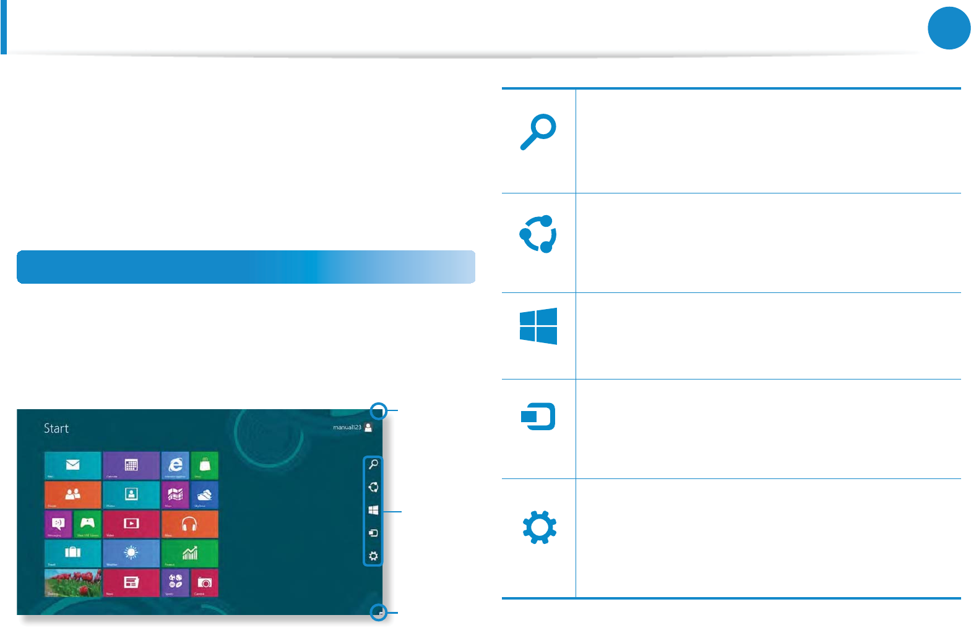Open the Weather sun tile
Screen dimensions: 971x628
(131, 553)
